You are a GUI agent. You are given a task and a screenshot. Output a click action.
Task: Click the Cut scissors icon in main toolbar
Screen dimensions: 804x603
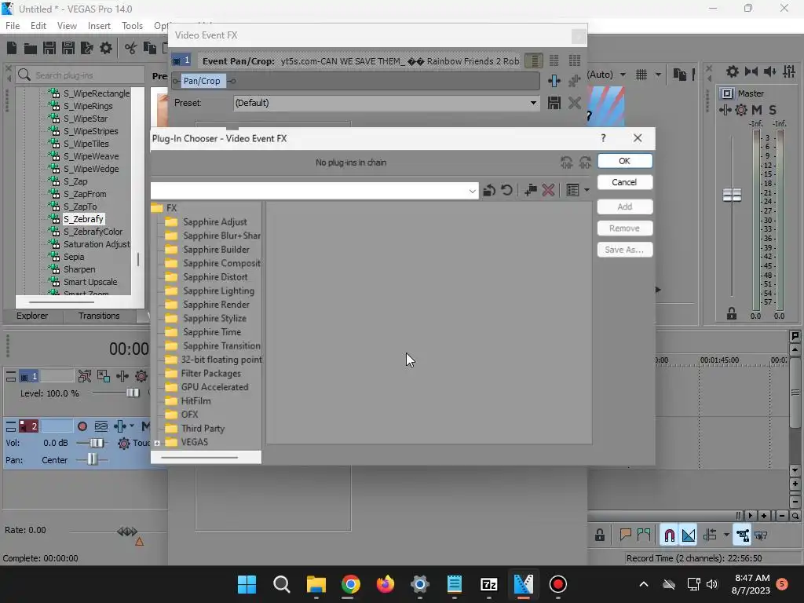[131, 48]
